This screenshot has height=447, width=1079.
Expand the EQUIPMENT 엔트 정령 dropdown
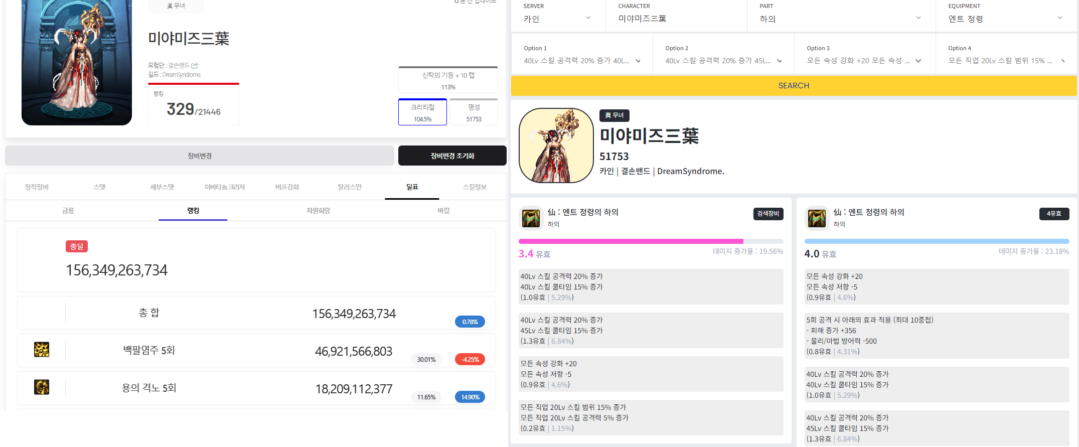(x=1005, y=19)
